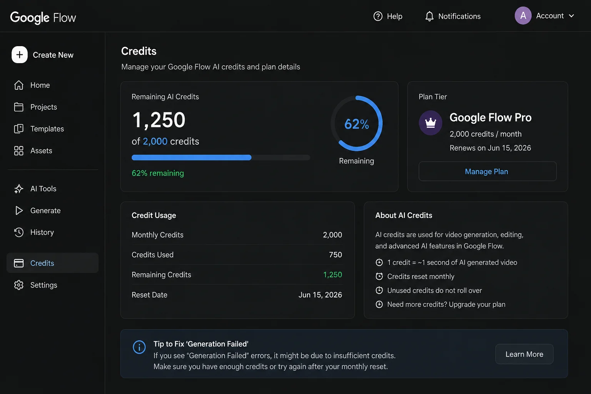Click the 'Plan Tier' label
The width and height of the screenshot is (591, 394).
433,97
